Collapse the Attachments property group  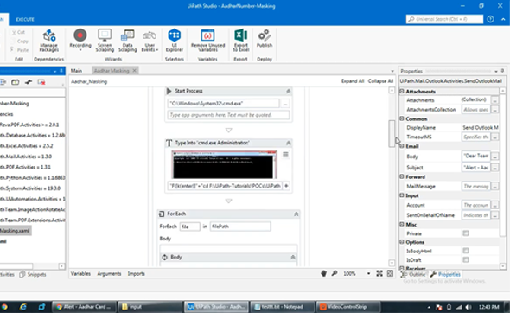(x=402, y=92)
